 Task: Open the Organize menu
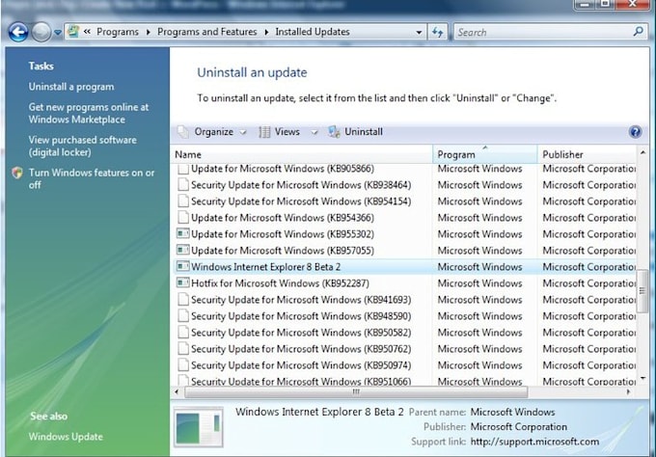point(214,132)
